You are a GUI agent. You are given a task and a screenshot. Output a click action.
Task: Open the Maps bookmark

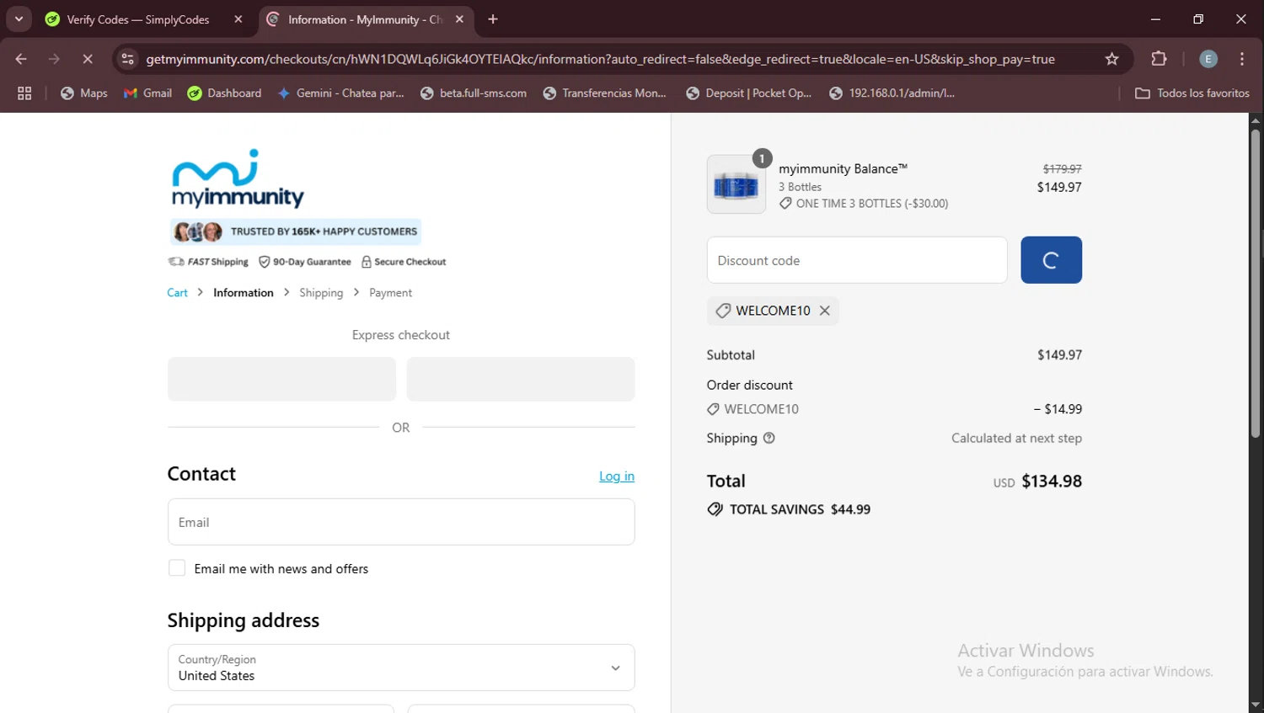84,93
